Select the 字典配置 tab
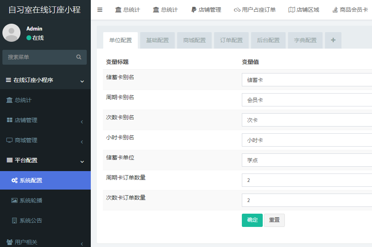This screenshot has height=247, width=372. coord(305,40)
